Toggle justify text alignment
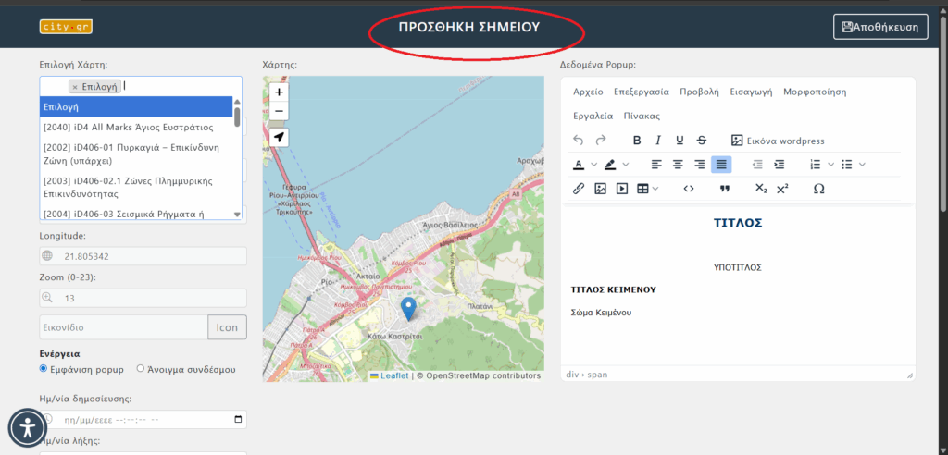This screenshot has width=948, height=455. tap(721, 165)
